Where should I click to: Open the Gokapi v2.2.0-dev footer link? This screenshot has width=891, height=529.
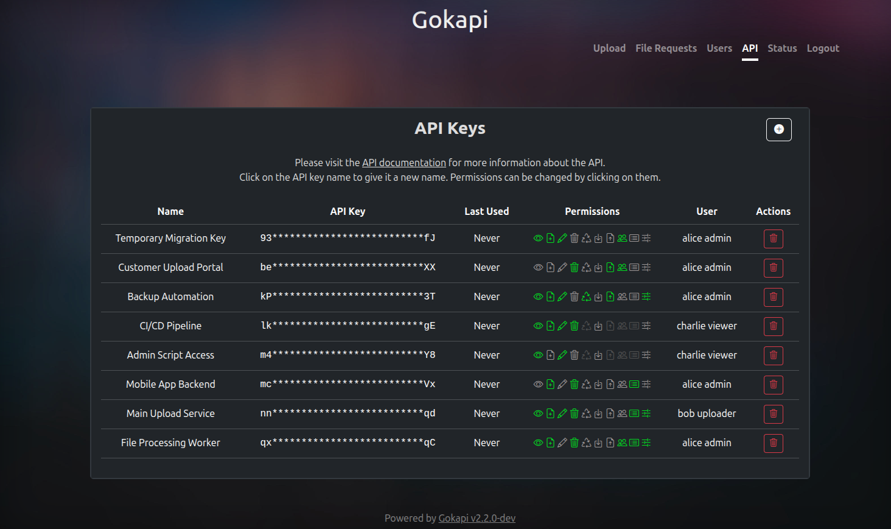click(x=477, y=518)
